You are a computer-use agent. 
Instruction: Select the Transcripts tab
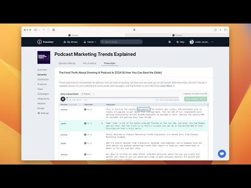click(x=109, y=63)
